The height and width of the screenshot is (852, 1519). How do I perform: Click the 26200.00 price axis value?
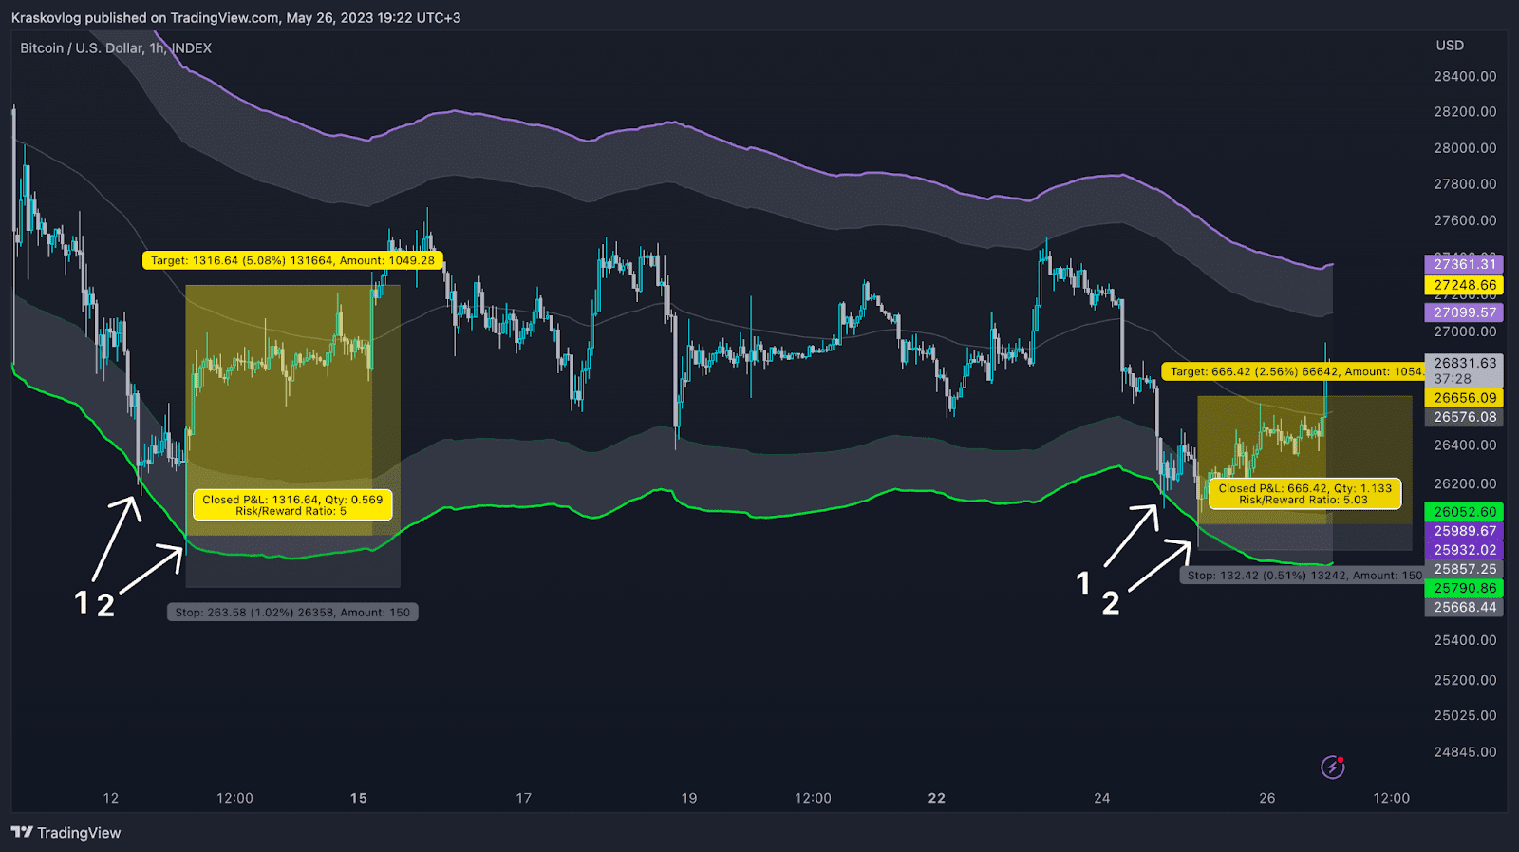[x=1465, y=483]
